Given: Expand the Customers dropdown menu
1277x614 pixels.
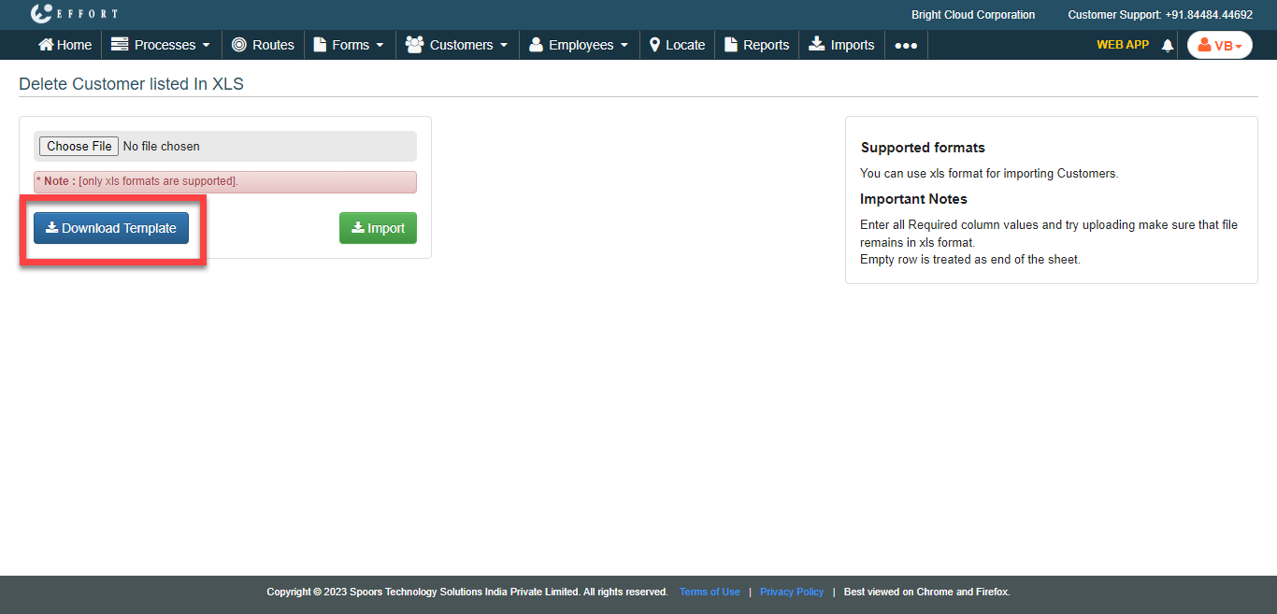Looking at the screenshot, I should click(457, 45).
